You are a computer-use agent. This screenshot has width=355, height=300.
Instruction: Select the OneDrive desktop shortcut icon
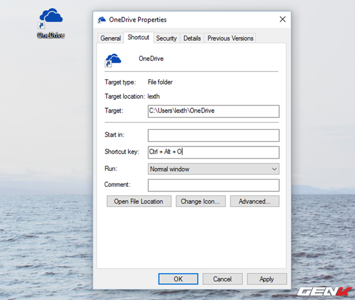pyautogui.click(x=51, y=22)
